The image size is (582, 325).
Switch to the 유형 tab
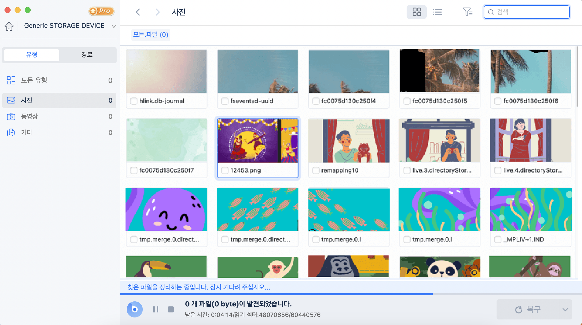(x=31, y=55)
